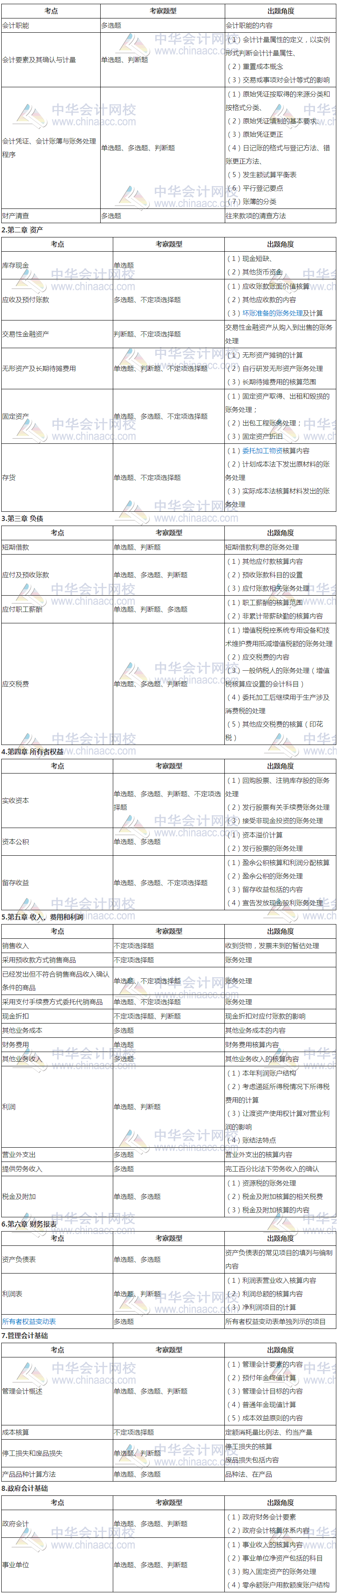Viewport: 338px width, 1594px height.
Task: Click 往来款项的清查方法 text
Action: point(256,216)
